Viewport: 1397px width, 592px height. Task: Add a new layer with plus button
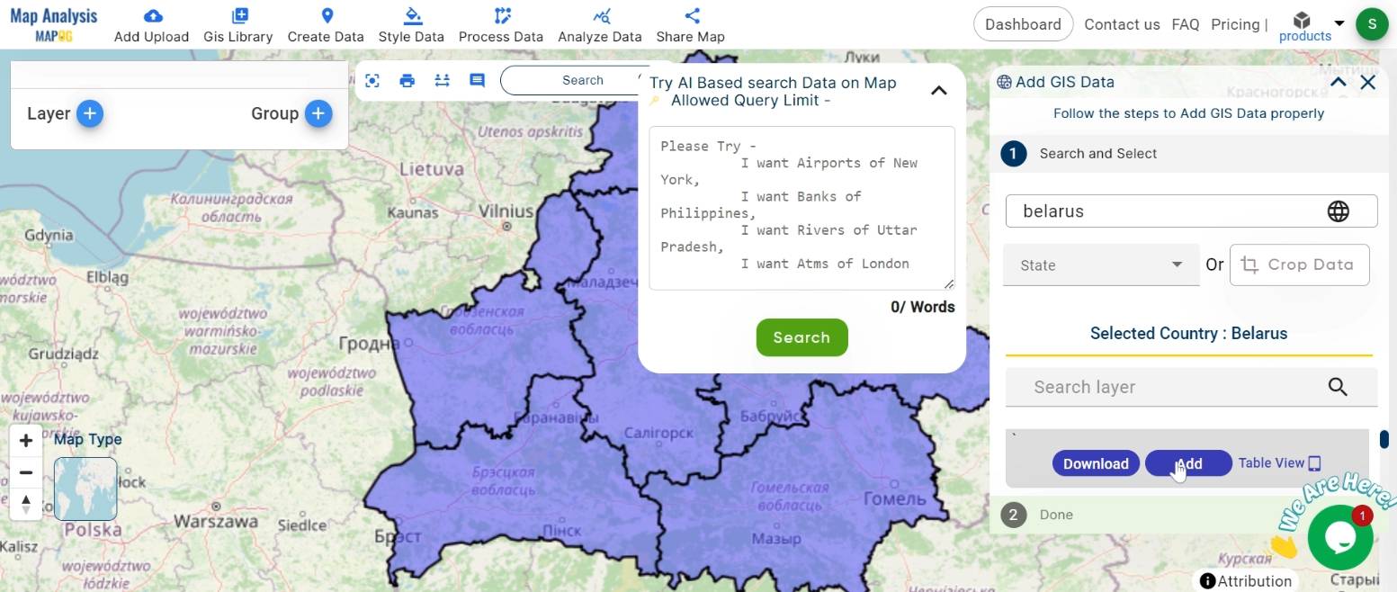point(89,113)
